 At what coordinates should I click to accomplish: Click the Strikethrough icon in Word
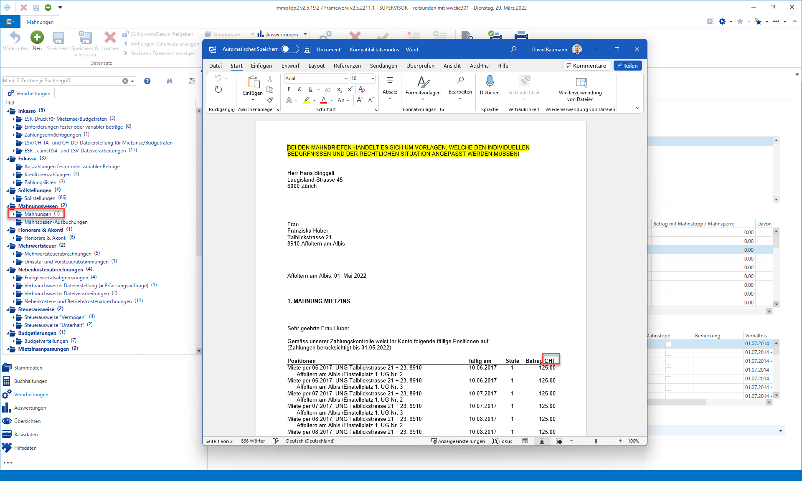(x=328, y=89)
